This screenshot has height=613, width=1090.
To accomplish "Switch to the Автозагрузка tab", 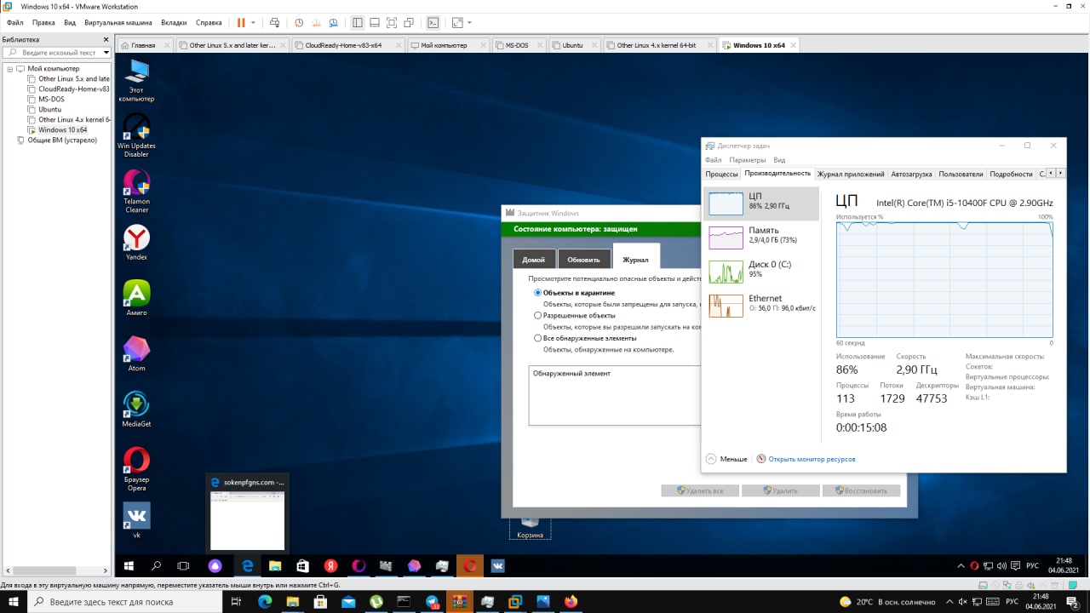I will click(x=911, y=174).
